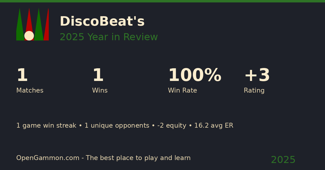
Task: Click the "2025 Year in Review" subtitle
Action: click(x=109, y=37)
